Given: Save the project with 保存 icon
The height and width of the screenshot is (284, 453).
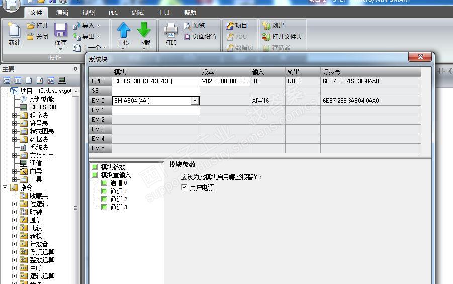Looking at the screenshot, I should click(x=61, y=30).
